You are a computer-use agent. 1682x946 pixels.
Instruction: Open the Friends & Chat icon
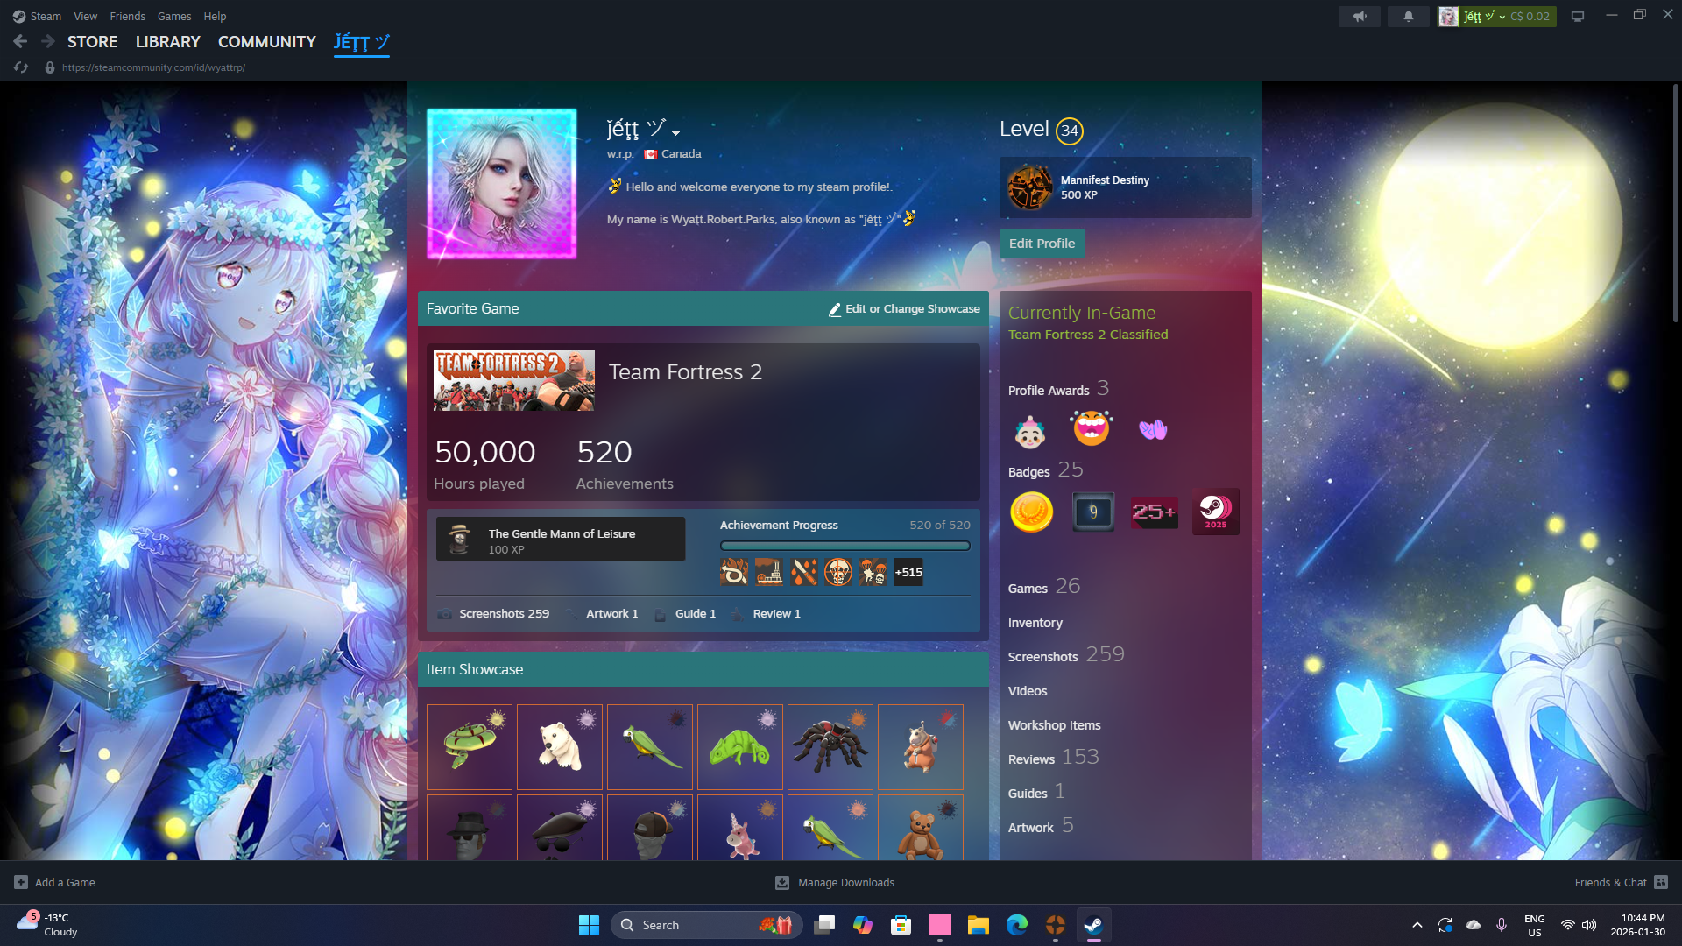pyautogui.click(x=1661, y=882)
